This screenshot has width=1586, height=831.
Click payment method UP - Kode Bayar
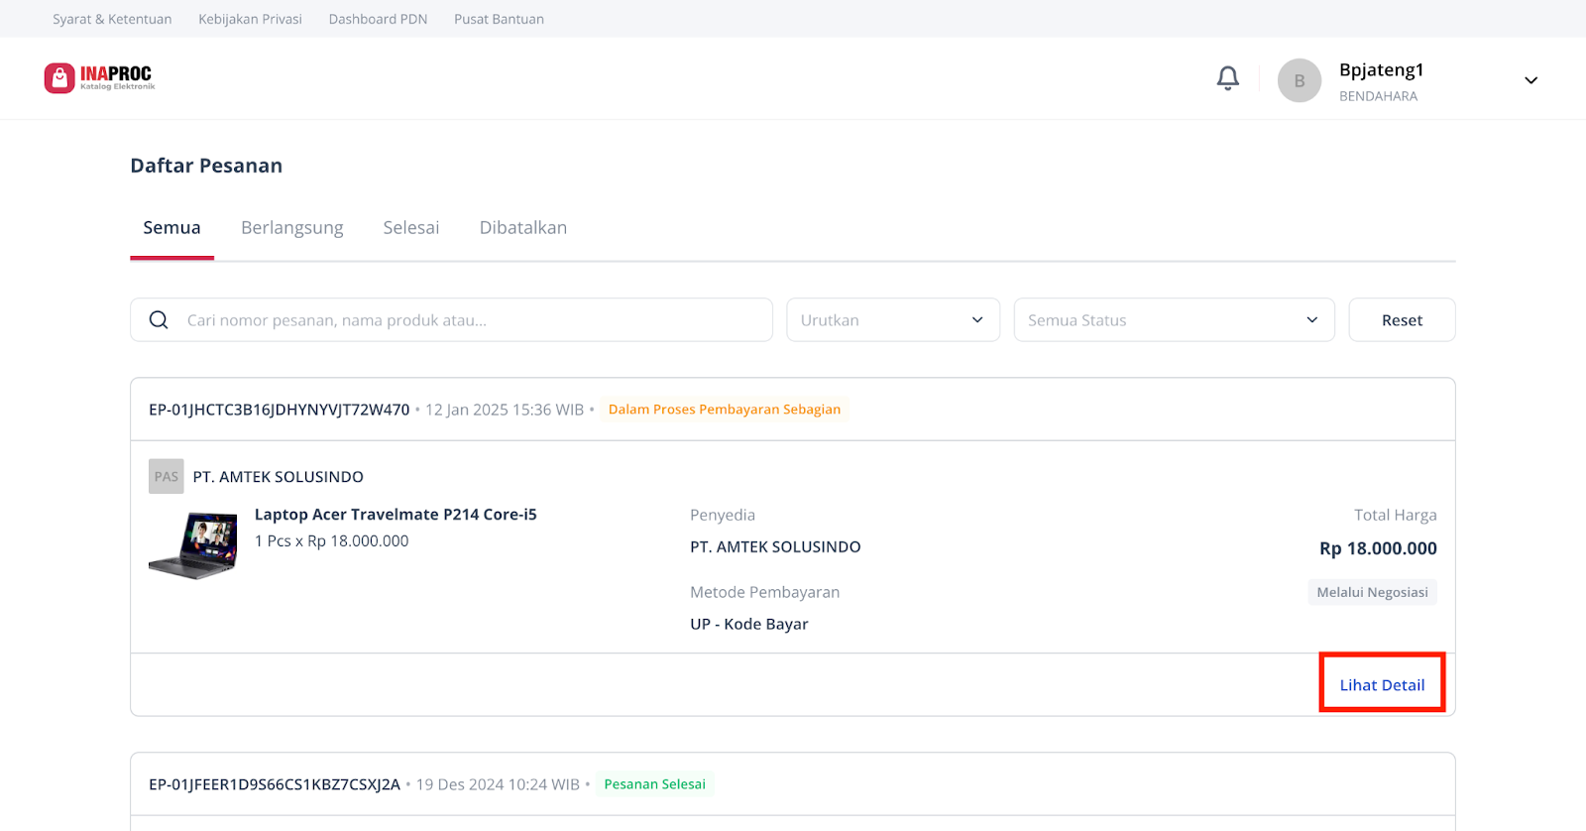tap(748, 624)
